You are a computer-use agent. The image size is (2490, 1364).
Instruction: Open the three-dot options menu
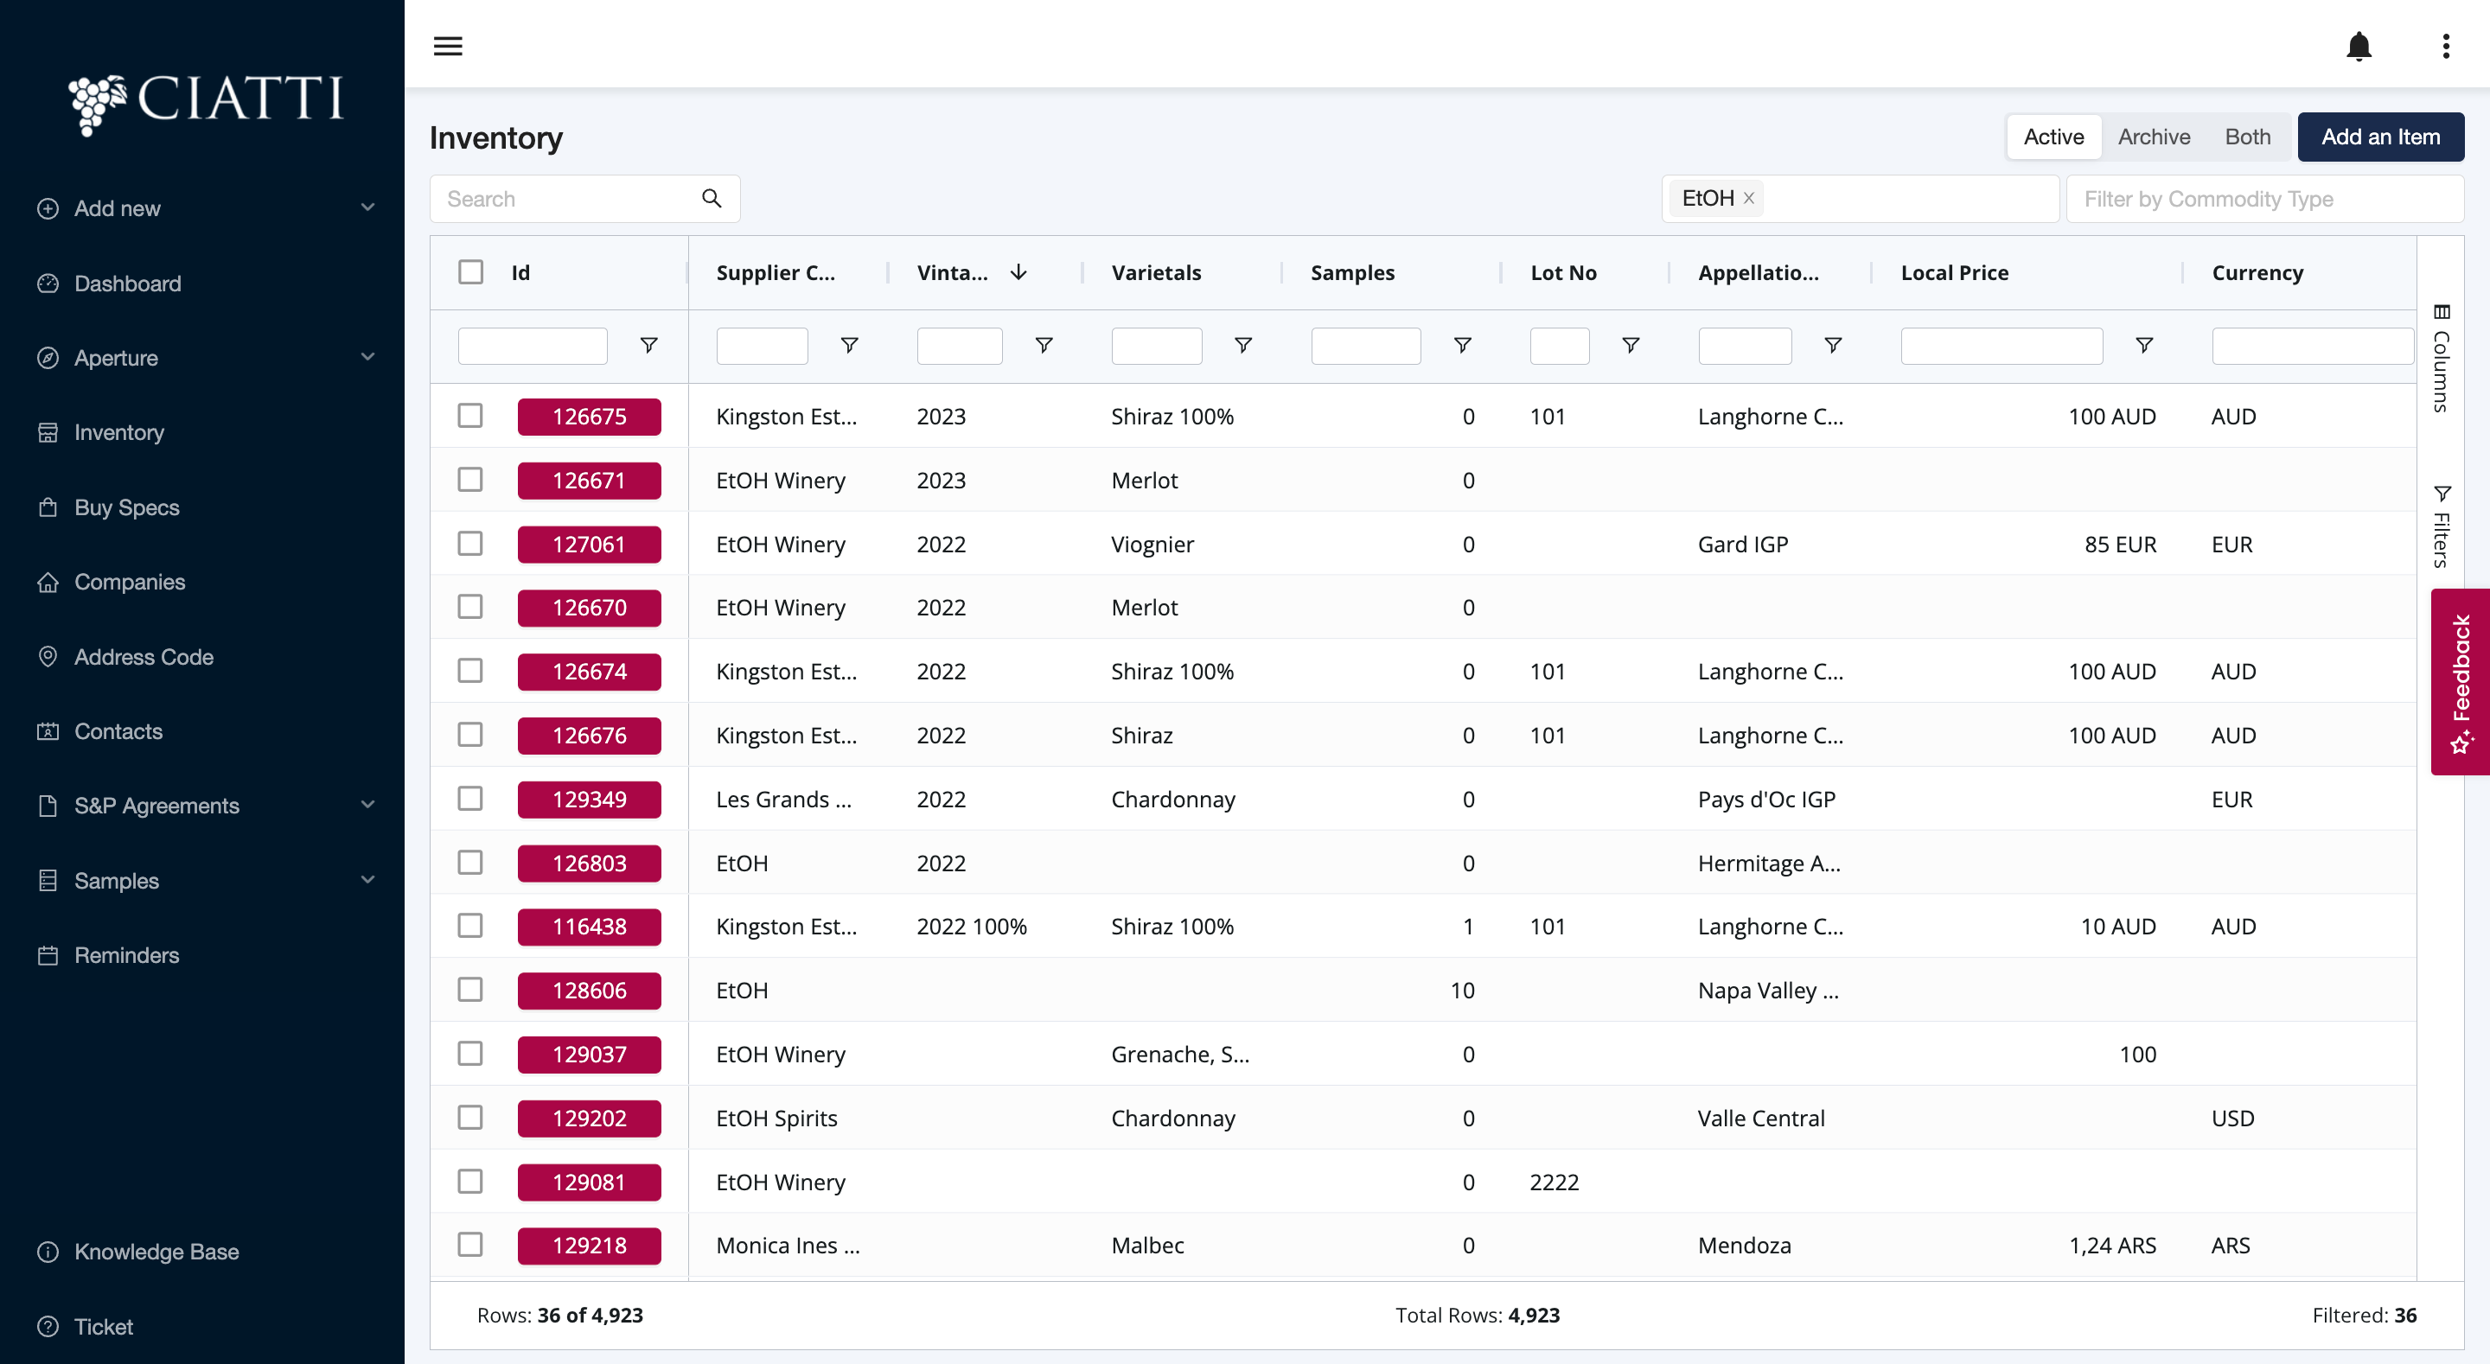(x=2446, y=46)
